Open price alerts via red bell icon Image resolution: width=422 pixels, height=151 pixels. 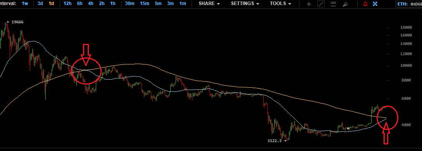point(365,4)
